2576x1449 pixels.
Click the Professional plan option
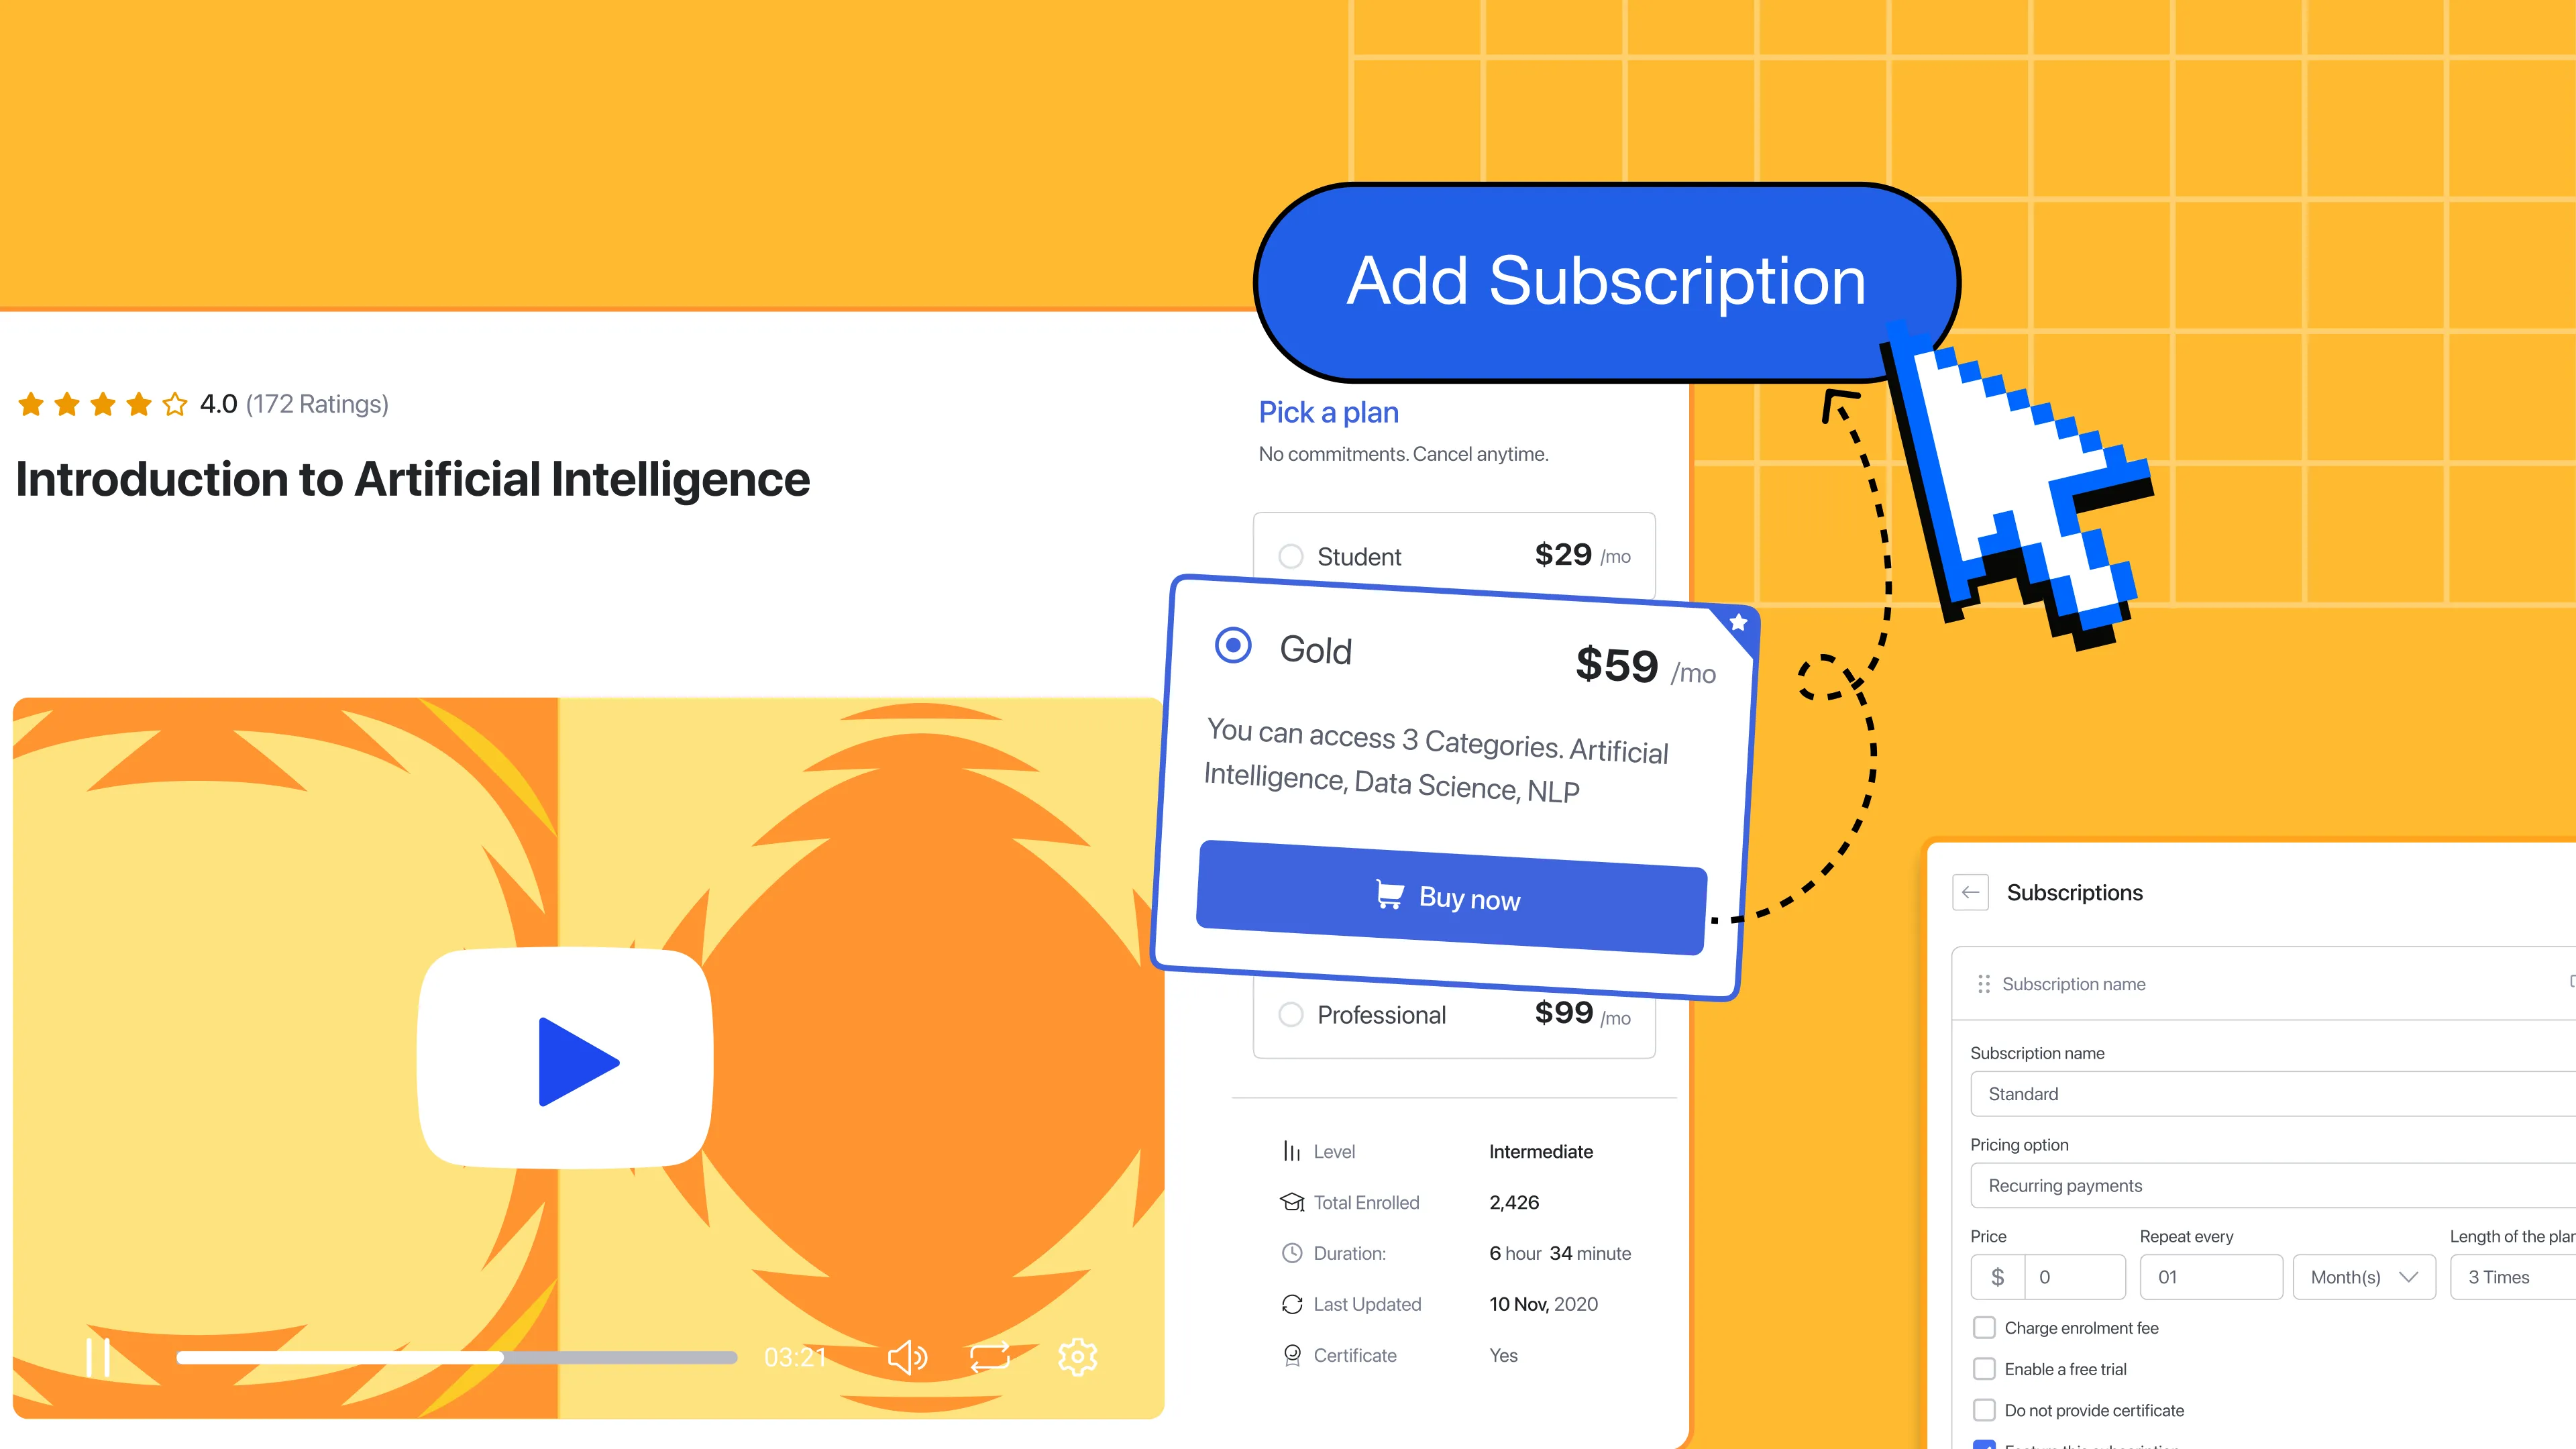1291,1014
